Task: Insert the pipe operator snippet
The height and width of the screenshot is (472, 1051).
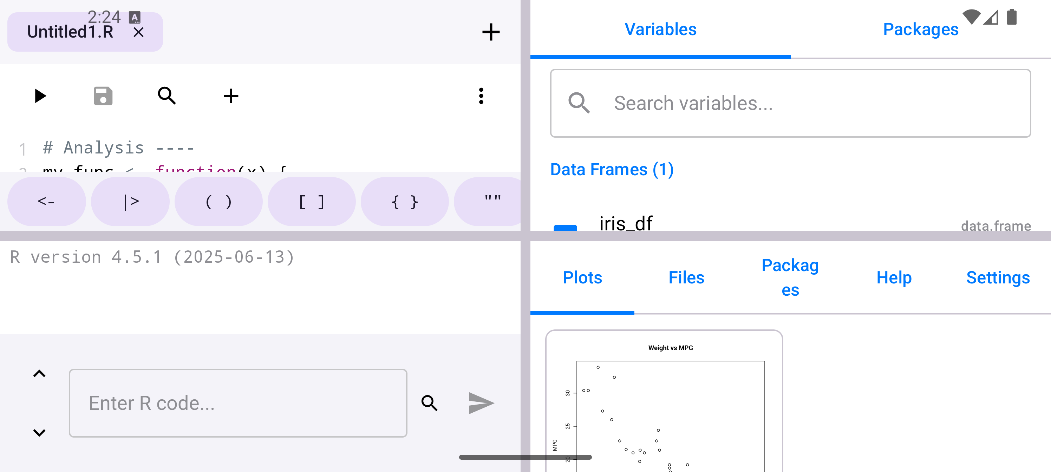Action: pyautogui.click(x=131, y=202)
